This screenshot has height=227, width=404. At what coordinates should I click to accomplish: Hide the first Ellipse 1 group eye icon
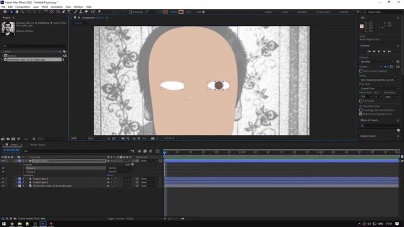[3, 168]
